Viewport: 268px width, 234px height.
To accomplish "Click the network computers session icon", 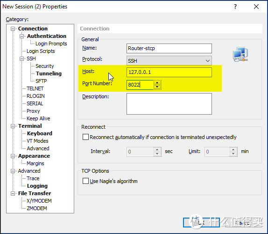I will click(x=240, y=54).
